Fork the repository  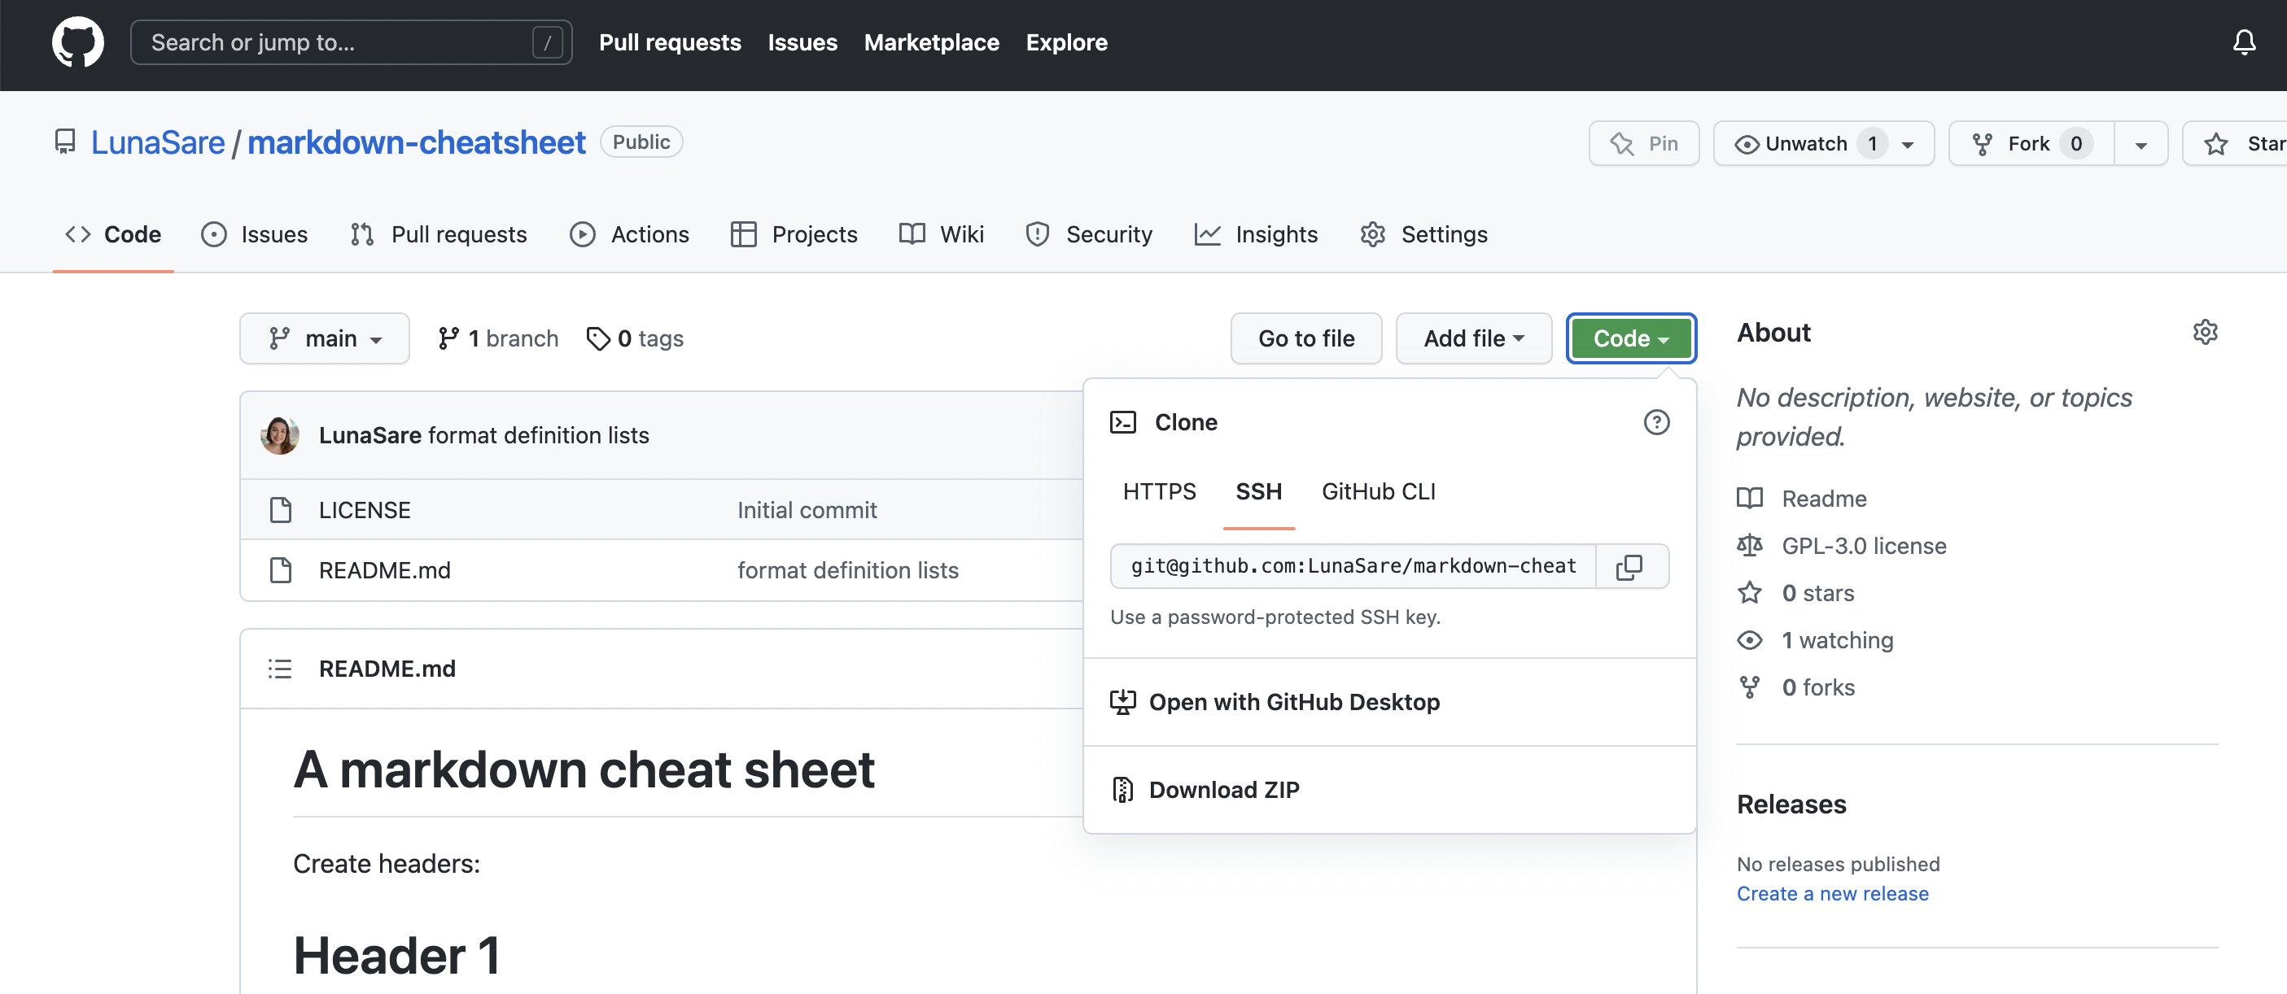[2031, 143]
